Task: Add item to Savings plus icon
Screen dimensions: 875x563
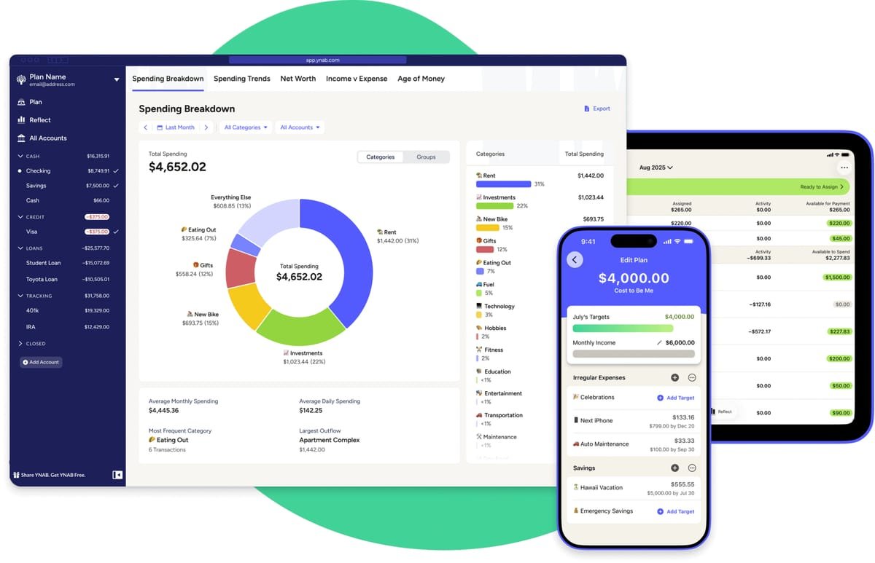Action: click(674, 468)
